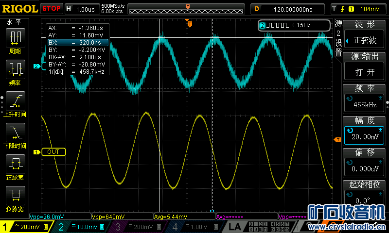Select the 幅度 20.00mV amplitude control
389x233 pixels.
pyautogui.click(x=365, y=131)
